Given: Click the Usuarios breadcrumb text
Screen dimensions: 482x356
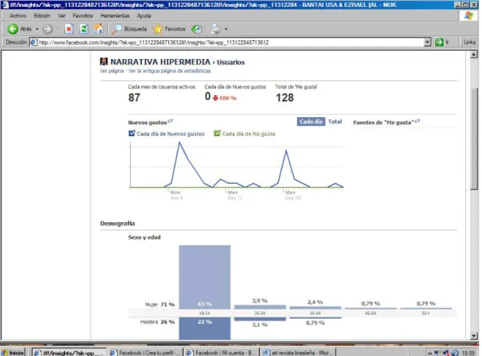Looking at the screenshot, I should coord(231,63).
